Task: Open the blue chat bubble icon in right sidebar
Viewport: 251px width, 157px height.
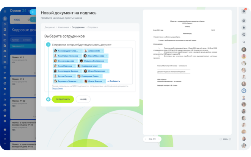Action: [244, 91]
